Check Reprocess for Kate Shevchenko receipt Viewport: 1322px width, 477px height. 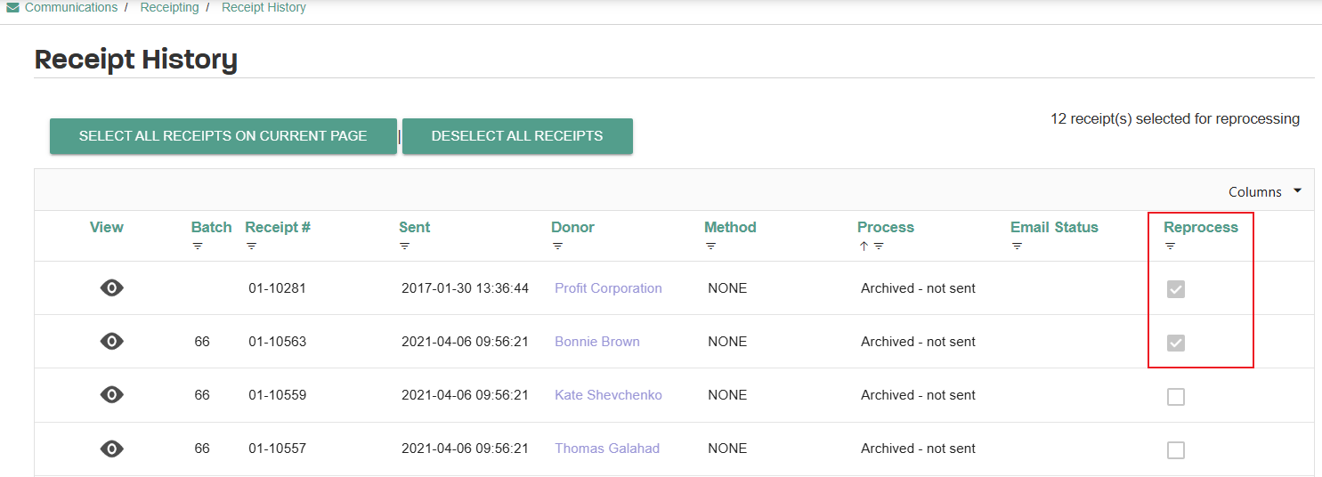coord(1176,397)
